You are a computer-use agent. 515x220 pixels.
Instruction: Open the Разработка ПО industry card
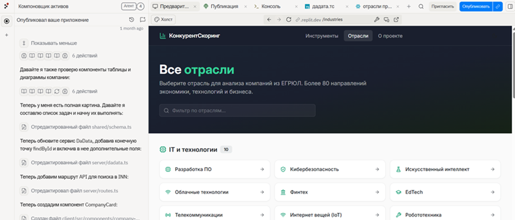215,170
